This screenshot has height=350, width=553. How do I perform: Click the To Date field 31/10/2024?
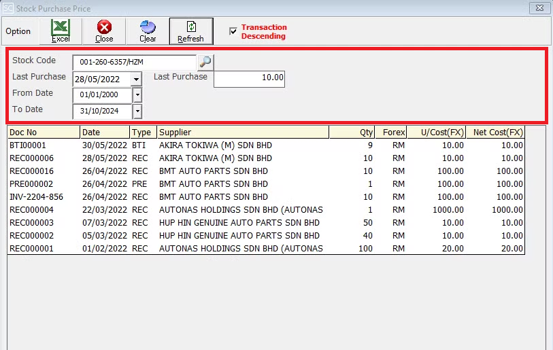[x=102, y=111]
